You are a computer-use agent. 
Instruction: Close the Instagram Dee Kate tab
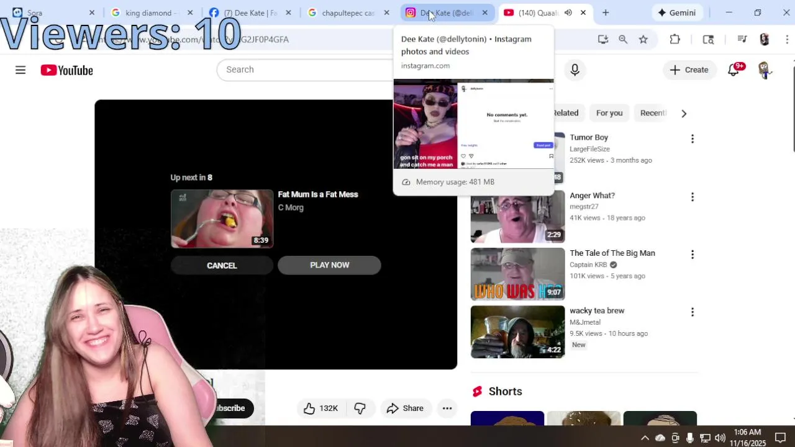pos(484,12)
